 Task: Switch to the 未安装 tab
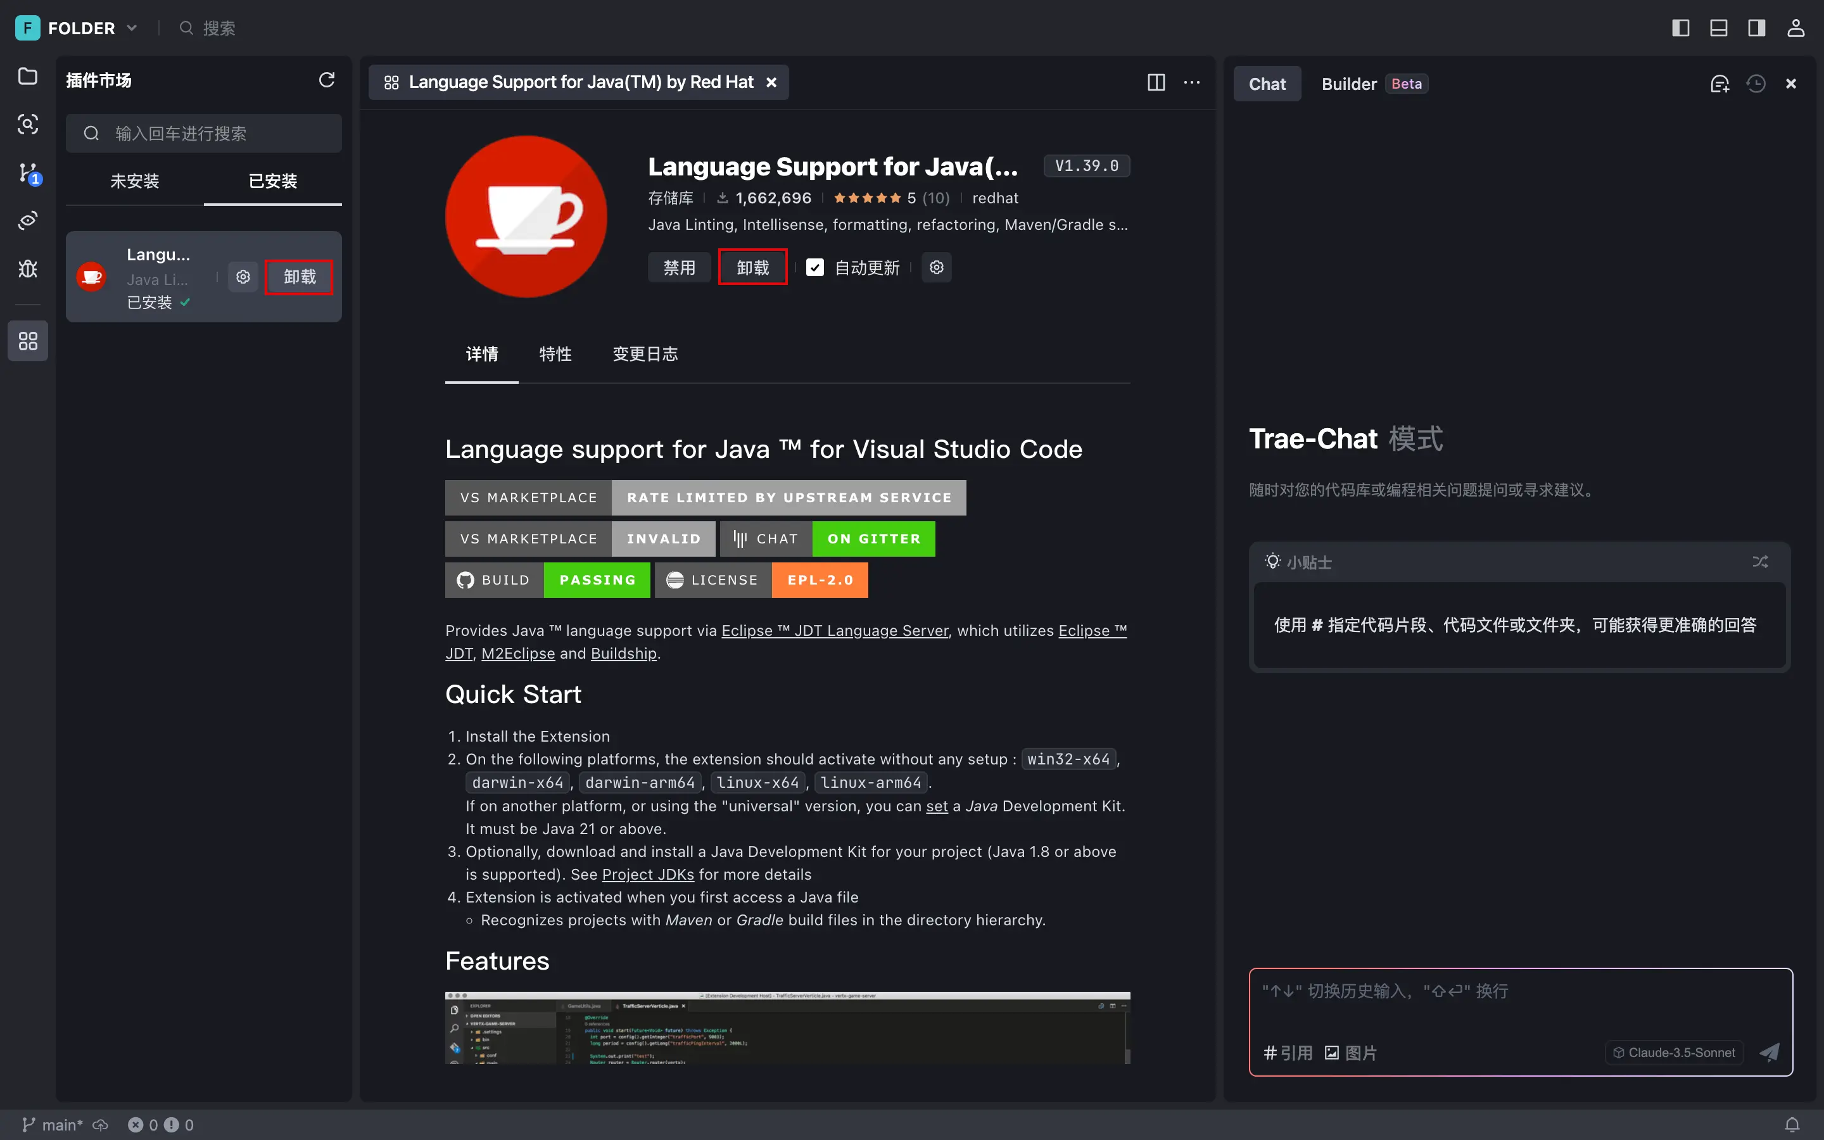(135, 181)
